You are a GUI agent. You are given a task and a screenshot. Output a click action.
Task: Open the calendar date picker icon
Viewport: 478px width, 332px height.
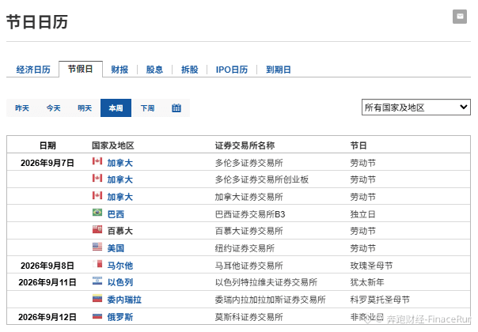click(x=176, y=108)
